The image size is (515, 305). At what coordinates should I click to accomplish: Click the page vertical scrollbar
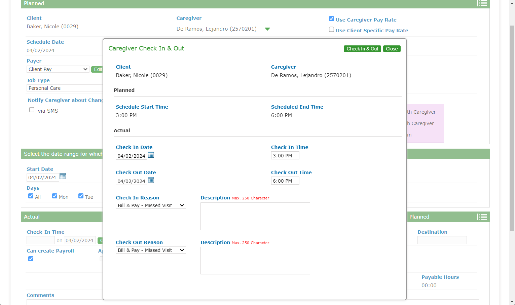click(512, 128)
